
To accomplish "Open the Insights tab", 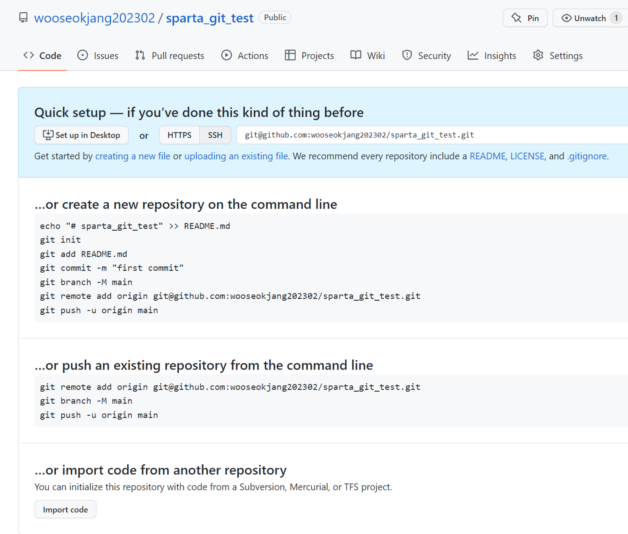I will pyautogui.click(x=492, y=56).
